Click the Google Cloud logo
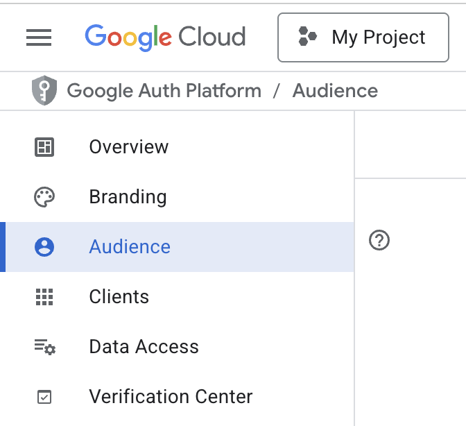The width and height of the screenshot is (466, 426). 165,37
